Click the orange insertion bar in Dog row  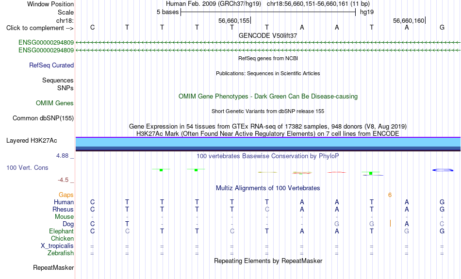tap(390, 223)
